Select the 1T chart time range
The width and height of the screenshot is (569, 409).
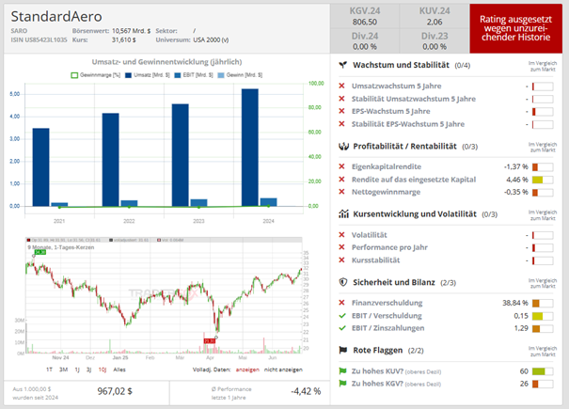point(49,370)
